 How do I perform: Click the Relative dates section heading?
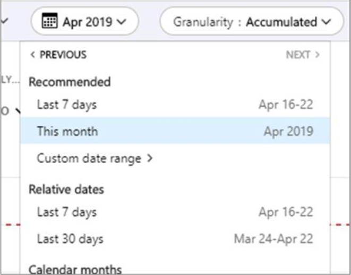[66, 190]
